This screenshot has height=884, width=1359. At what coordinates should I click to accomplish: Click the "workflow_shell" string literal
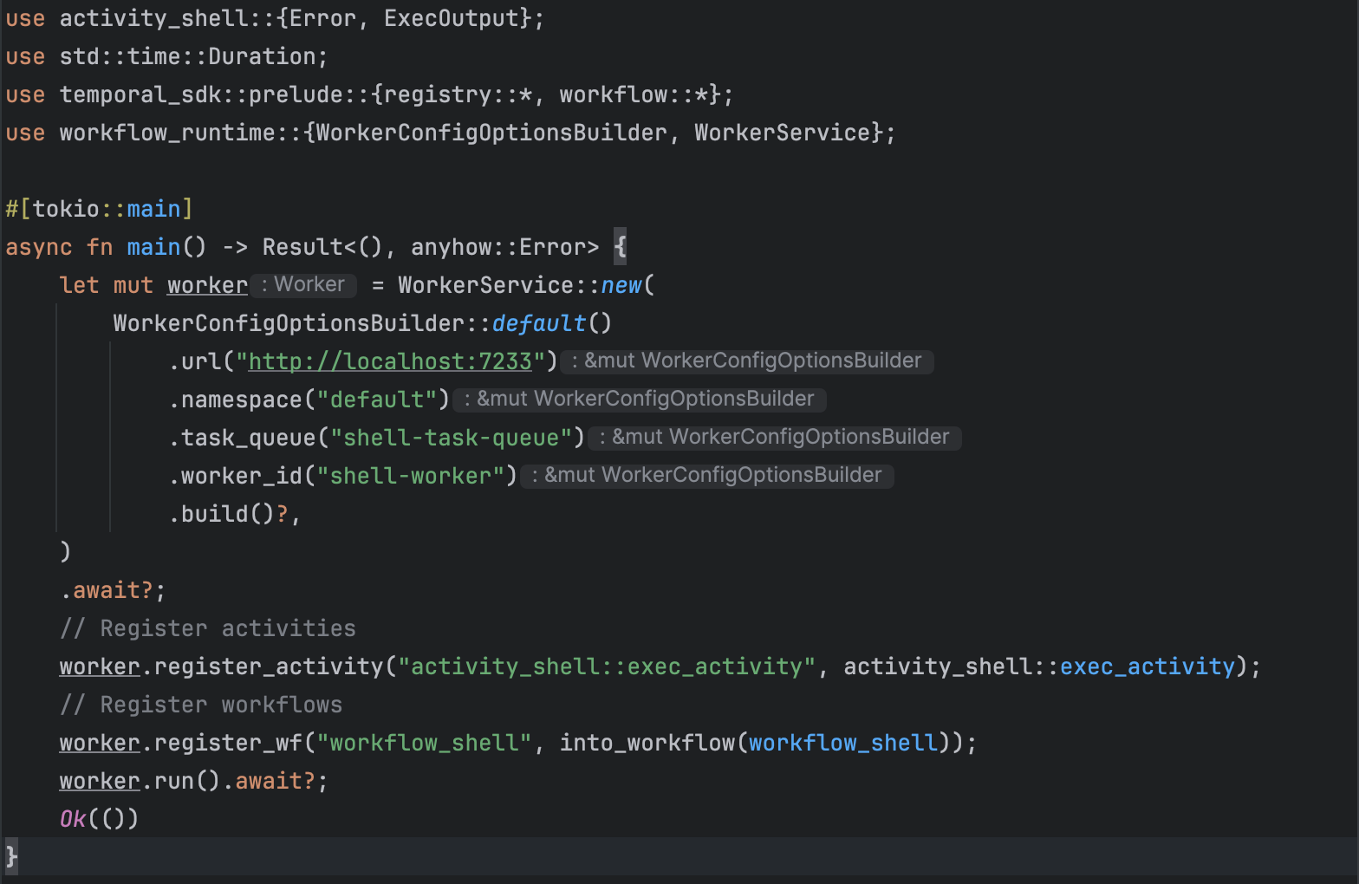(425, 743)
